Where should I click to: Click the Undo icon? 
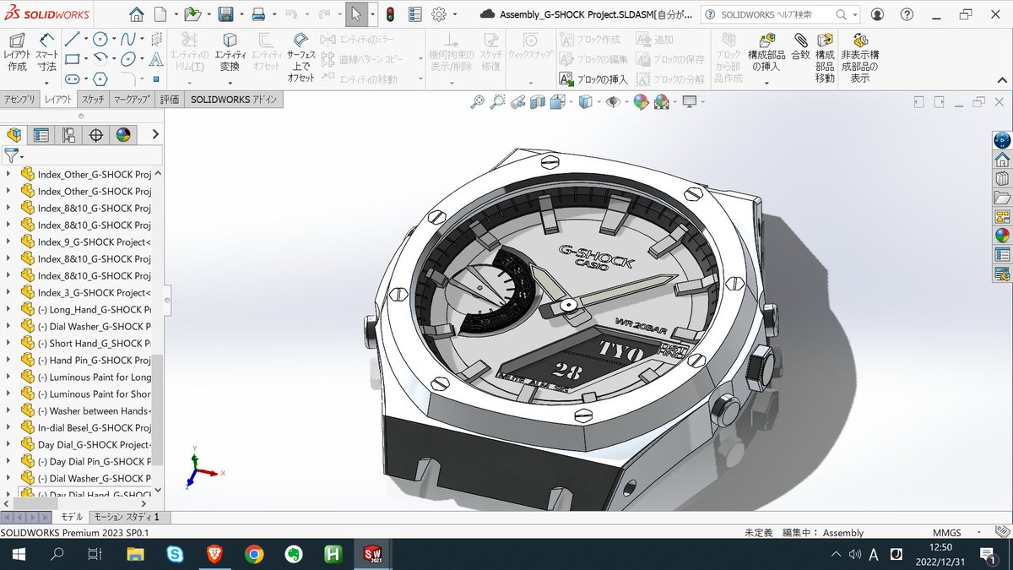coord(290,14)
